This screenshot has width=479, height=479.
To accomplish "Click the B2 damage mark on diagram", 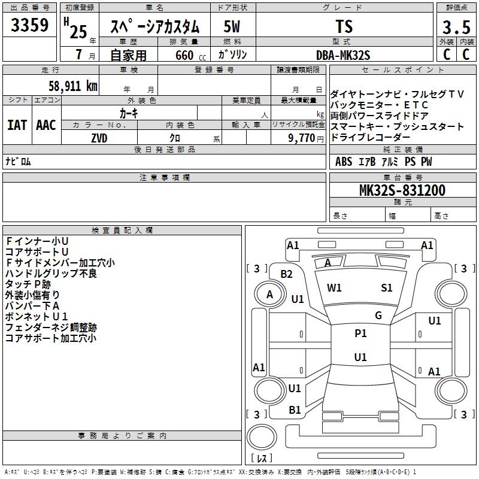I will 286,274.
